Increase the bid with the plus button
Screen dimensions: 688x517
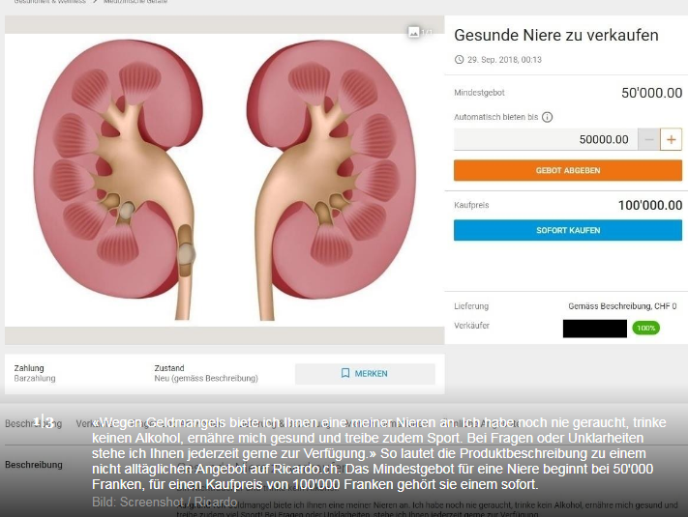(672, 139)
